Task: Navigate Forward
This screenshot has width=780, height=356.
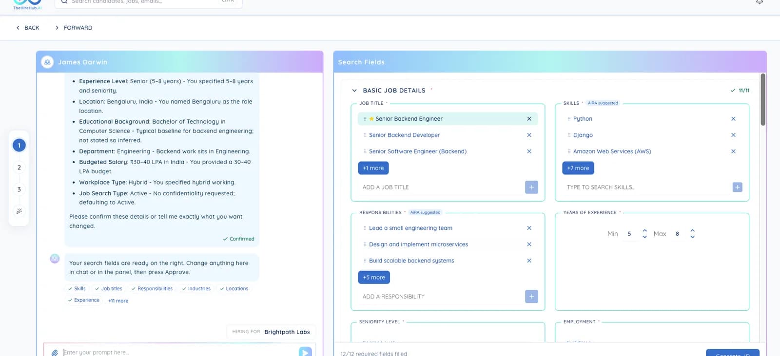Action: tap(74, 28)
